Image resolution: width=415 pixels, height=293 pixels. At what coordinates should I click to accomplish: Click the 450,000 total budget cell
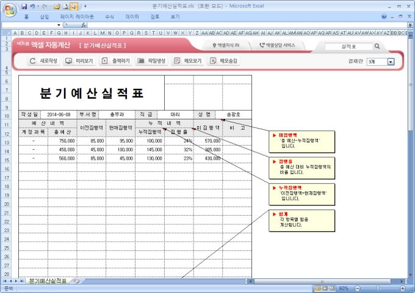pos(62,149)
